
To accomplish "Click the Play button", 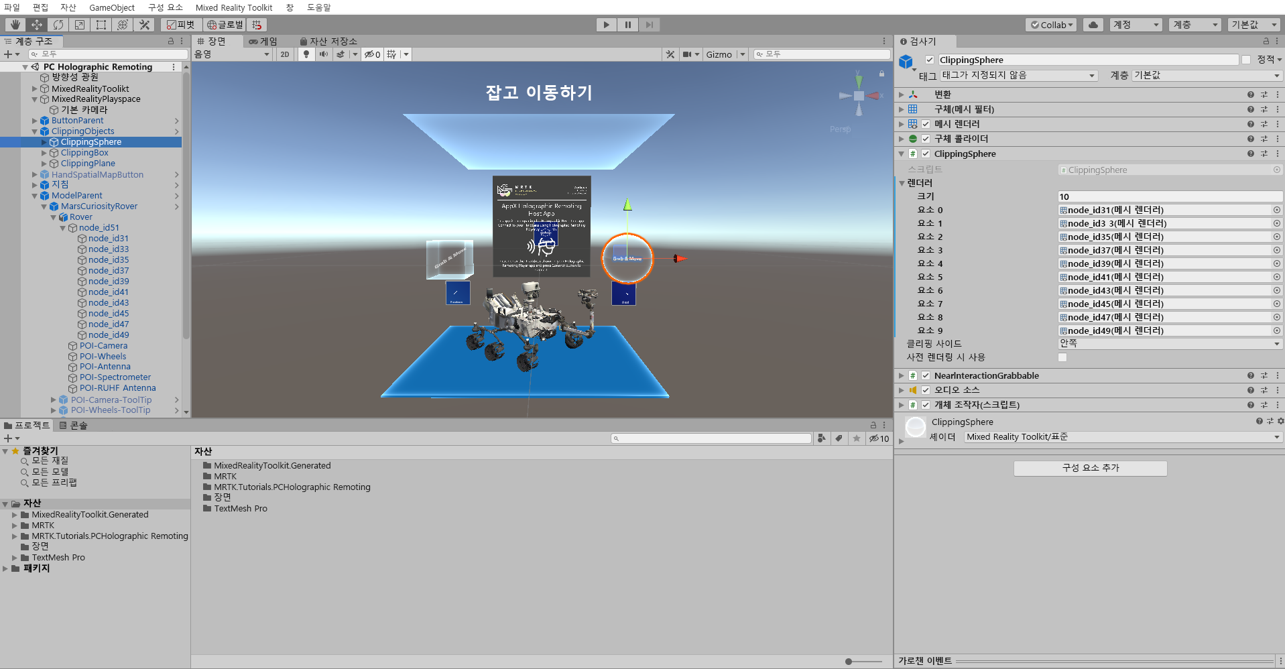I will click(607, 25).
